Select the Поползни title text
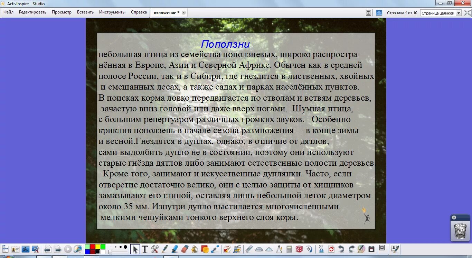Viewport: 472px width, 258px height. [225, 44]
